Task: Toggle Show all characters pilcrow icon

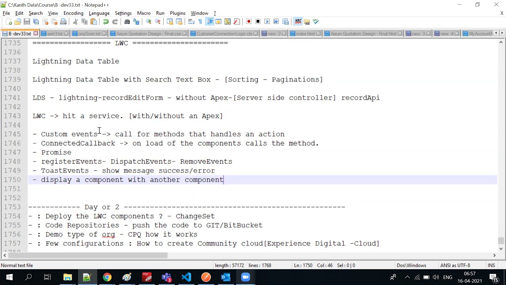Action: (x=200, y=22)
